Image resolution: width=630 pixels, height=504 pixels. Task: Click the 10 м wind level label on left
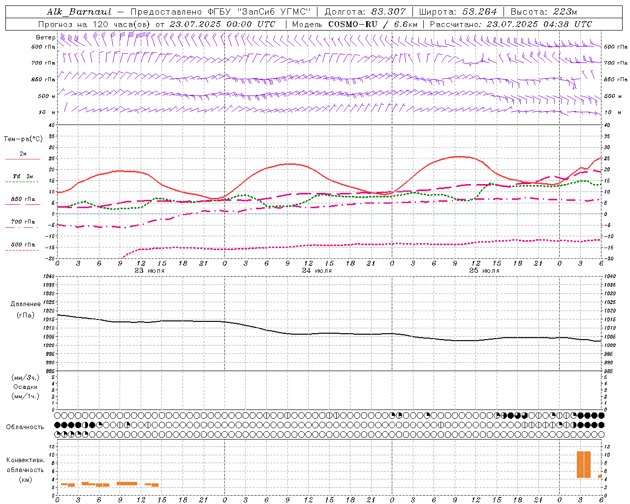click(47, 112)
